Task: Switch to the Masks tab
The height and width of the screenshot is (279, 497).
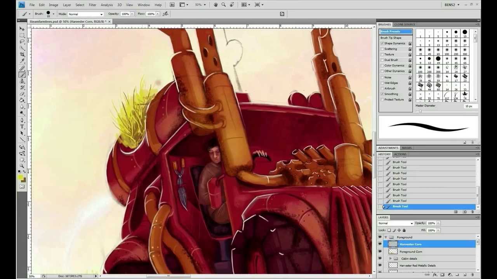Action: 407,148
